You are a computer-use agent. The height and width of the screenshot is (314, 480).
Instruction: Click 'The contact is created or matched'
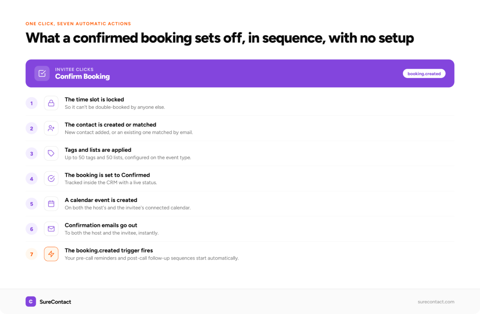pyautogui.click(x=110, y=124)
